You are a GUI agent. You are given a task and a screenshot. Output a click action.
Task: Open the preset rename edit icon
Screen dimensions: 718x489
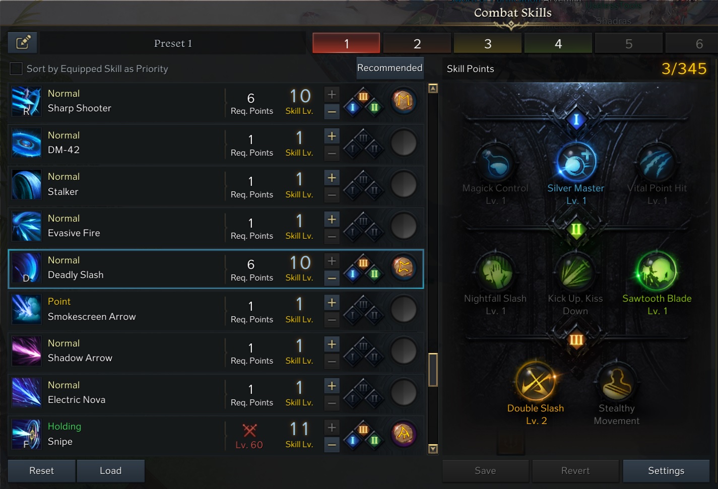(x=23, y=43)
